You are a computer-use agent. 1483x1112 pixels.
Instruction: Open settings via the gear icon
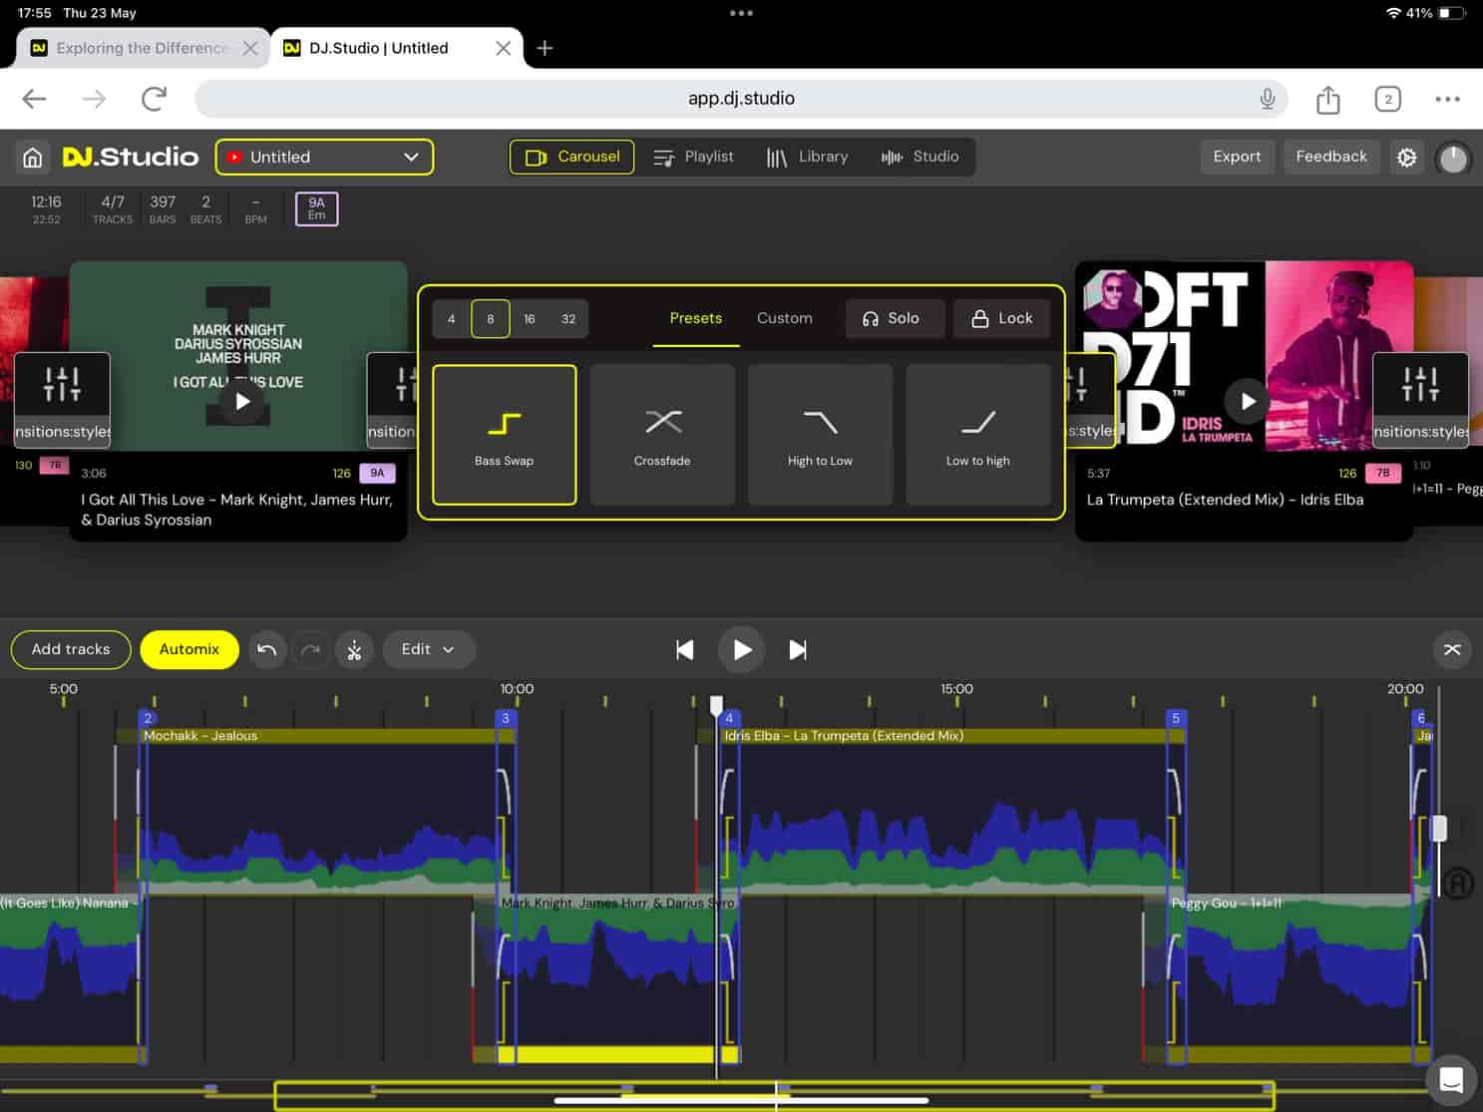1406,157
